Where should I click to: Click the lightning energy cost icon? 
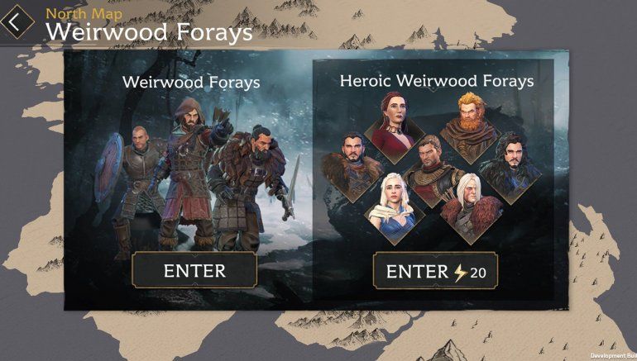point(460,272)
